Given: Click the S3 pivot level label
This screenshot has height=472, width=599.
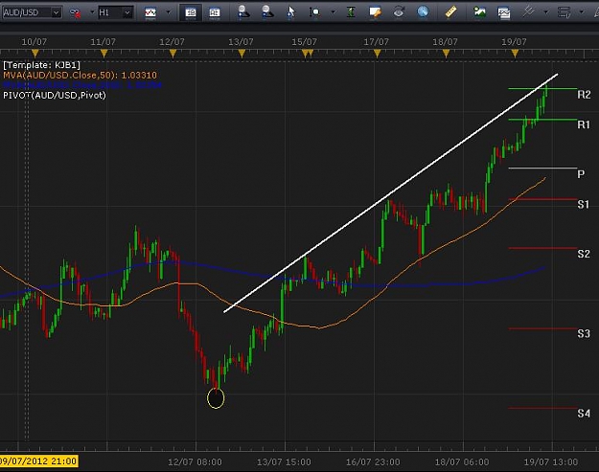Looking at the screenshot, I should pyautogui.click(x=584, y=333).
